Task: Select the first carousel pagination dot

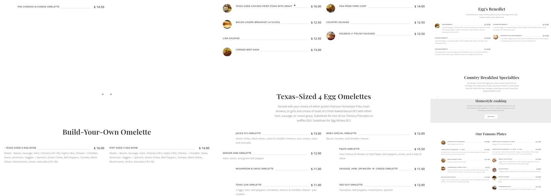Action: coord(103,94)
